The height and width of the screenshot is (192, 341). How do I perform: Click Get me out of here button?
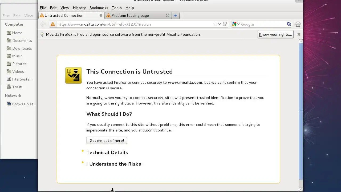107,141
